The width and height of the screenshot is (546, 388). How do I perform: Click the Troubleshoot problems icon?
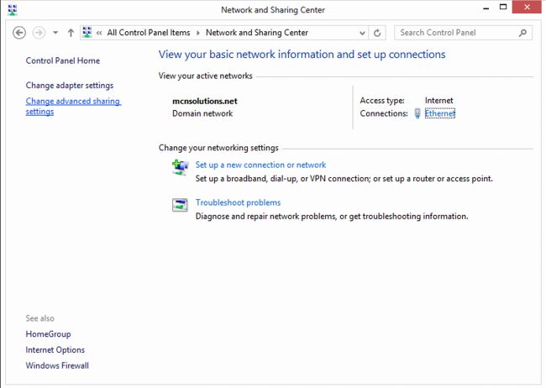click(180, 205)
